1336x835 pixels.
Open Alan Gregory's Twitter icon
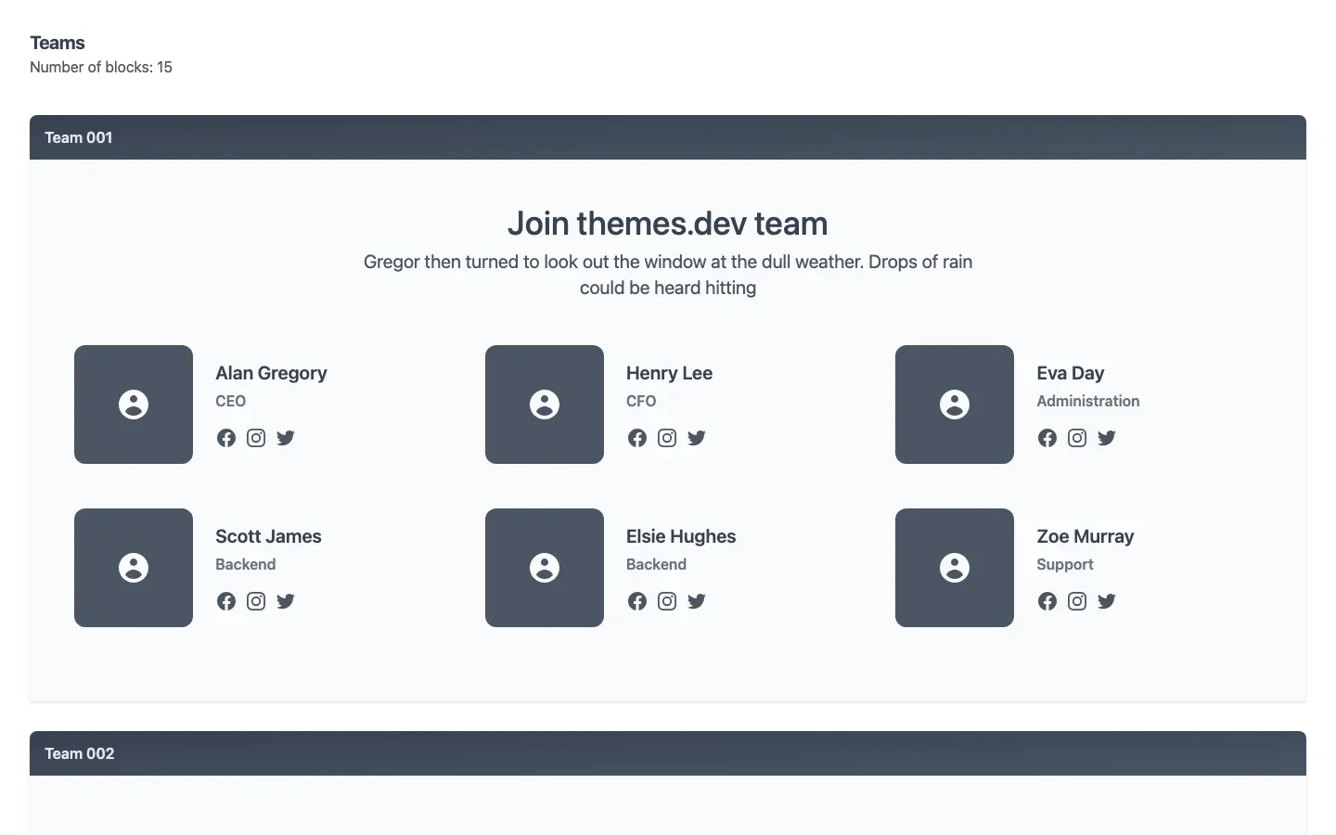286,438
